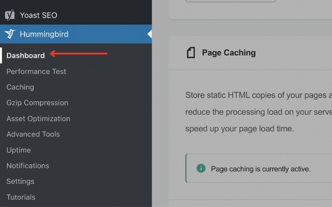Click the Page Caching document icon

(x=191, y=53)
